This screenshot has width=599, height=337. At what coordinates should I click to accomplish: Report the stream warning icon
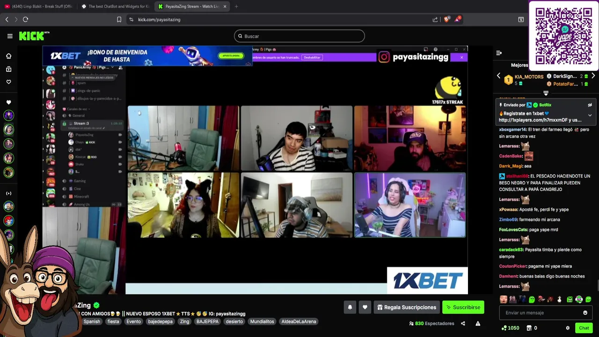(x=478, y=323)
